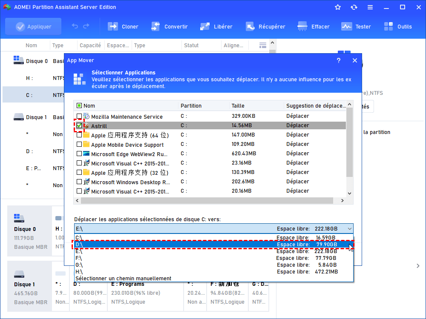Open the Tester tool
The width and height of the screenshot is (426, 319).
click(x=356, y=26)
